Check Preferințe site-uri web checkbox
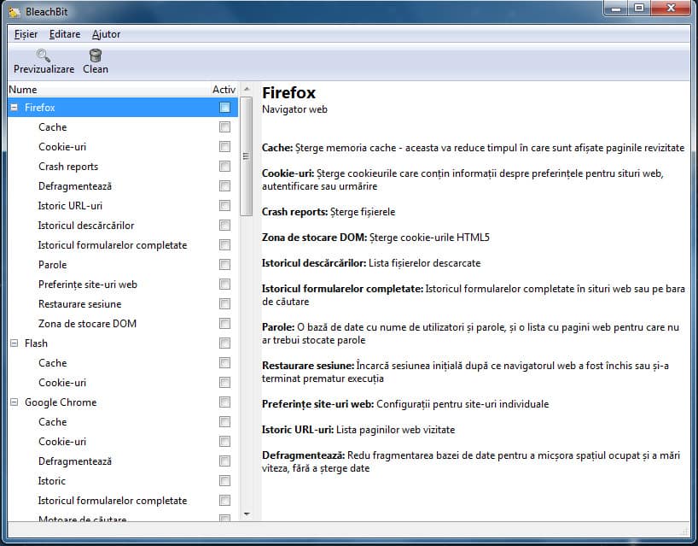698x546 pixels. click(224, 285)
